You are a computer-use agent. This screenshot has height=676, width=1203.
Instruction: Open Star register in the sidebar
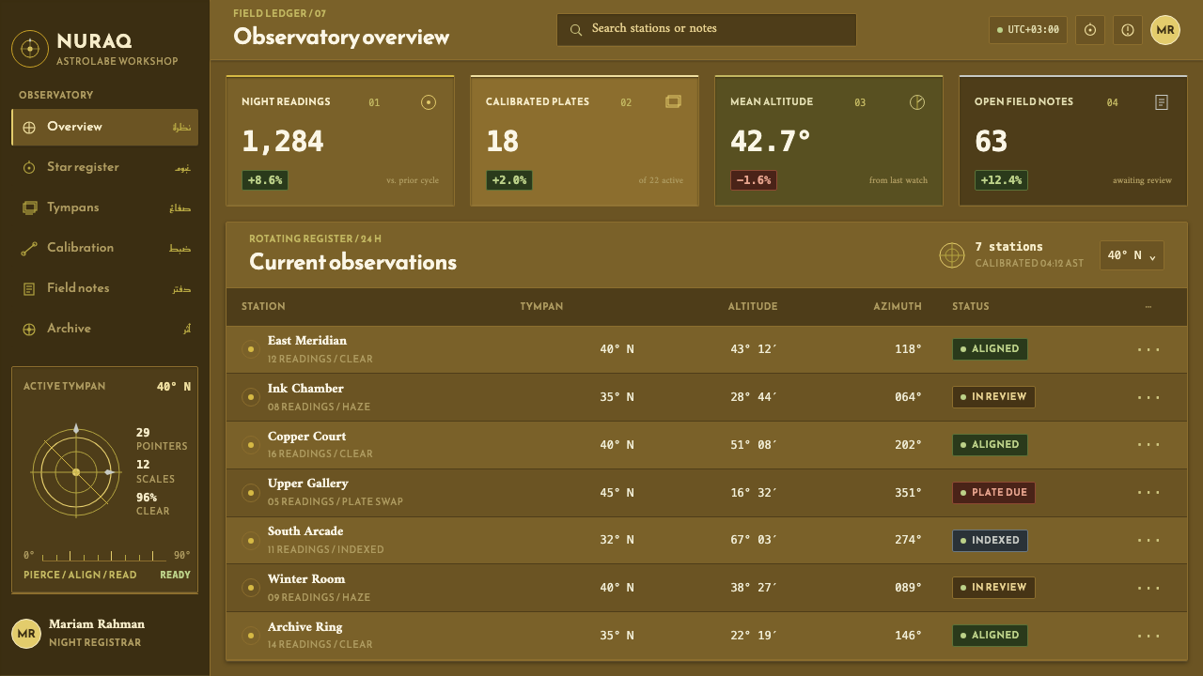point(104,167)
